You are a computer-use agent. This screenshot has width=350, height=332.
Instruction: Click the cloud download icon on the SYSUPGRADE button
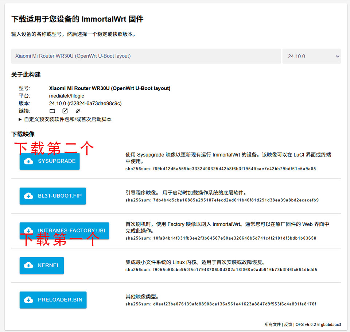click(x=29, y=161)
